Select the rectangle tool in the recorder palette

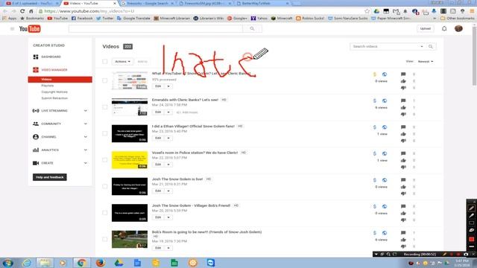(471, 223)
